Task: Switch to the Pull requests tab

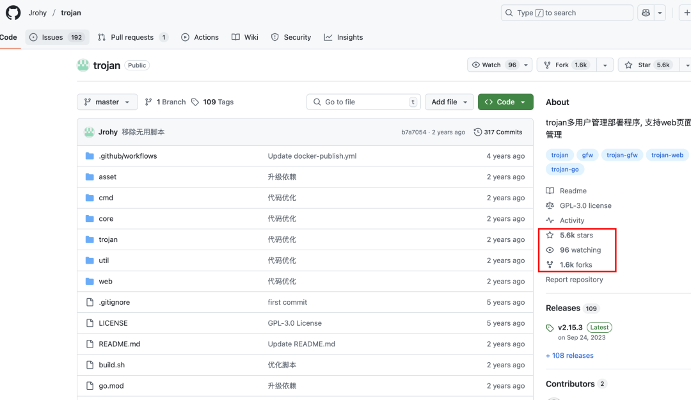Action: coord(132,37)
